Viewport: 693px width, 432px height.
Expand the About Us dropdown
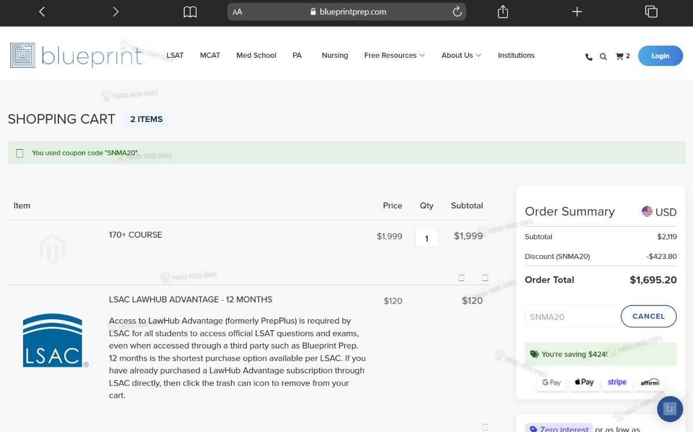pos(461,55)
